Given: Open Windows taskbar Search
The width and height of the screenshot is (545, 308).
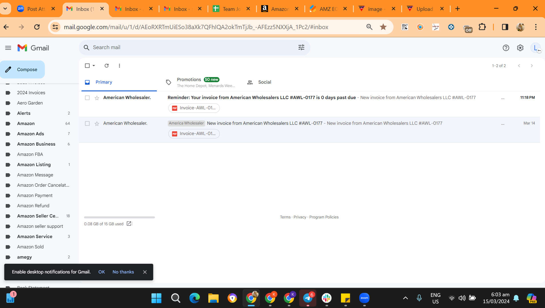Looking at the screenshot, I should tap(175, 298).
